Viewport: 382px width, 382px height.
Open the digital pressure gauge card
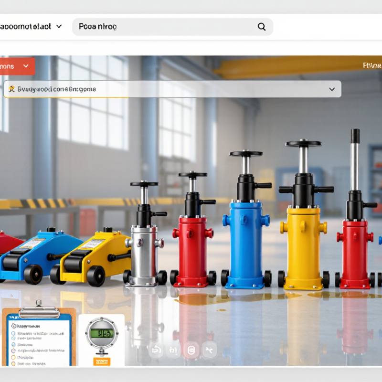point(102,340)
